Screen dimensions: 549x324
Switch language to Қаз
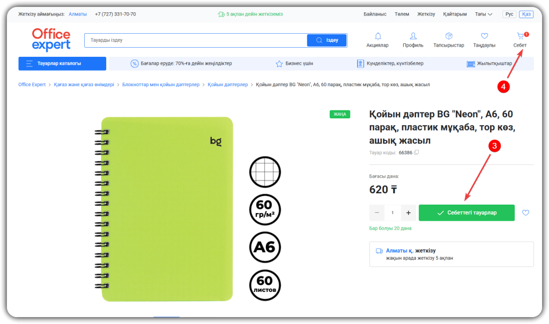point(526,14)
